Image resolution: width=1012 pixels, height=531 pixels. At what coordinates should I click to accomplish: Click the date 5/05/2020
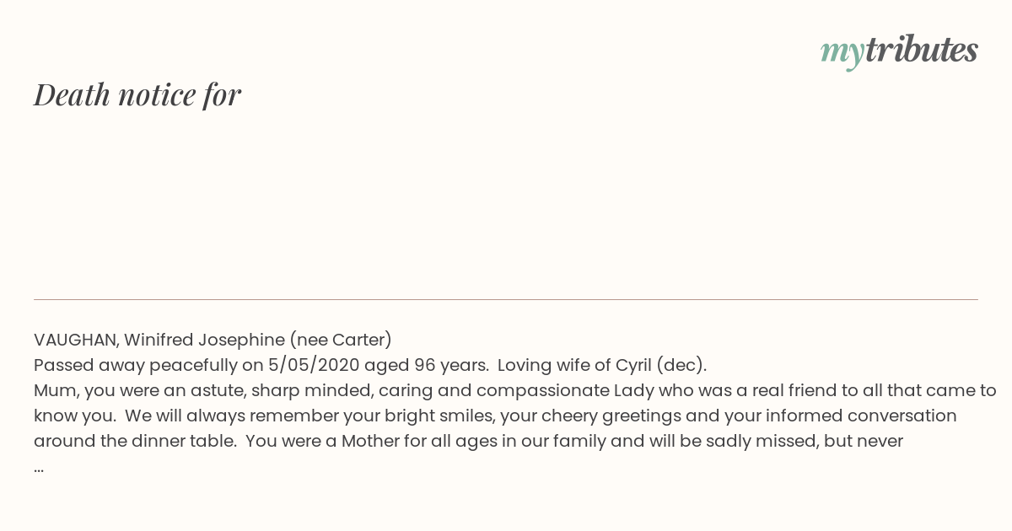tap(314, 366)
